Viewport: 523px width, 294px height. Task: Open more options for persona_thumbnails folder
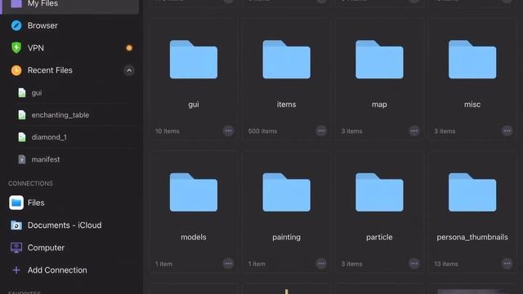tap(507, 264)
